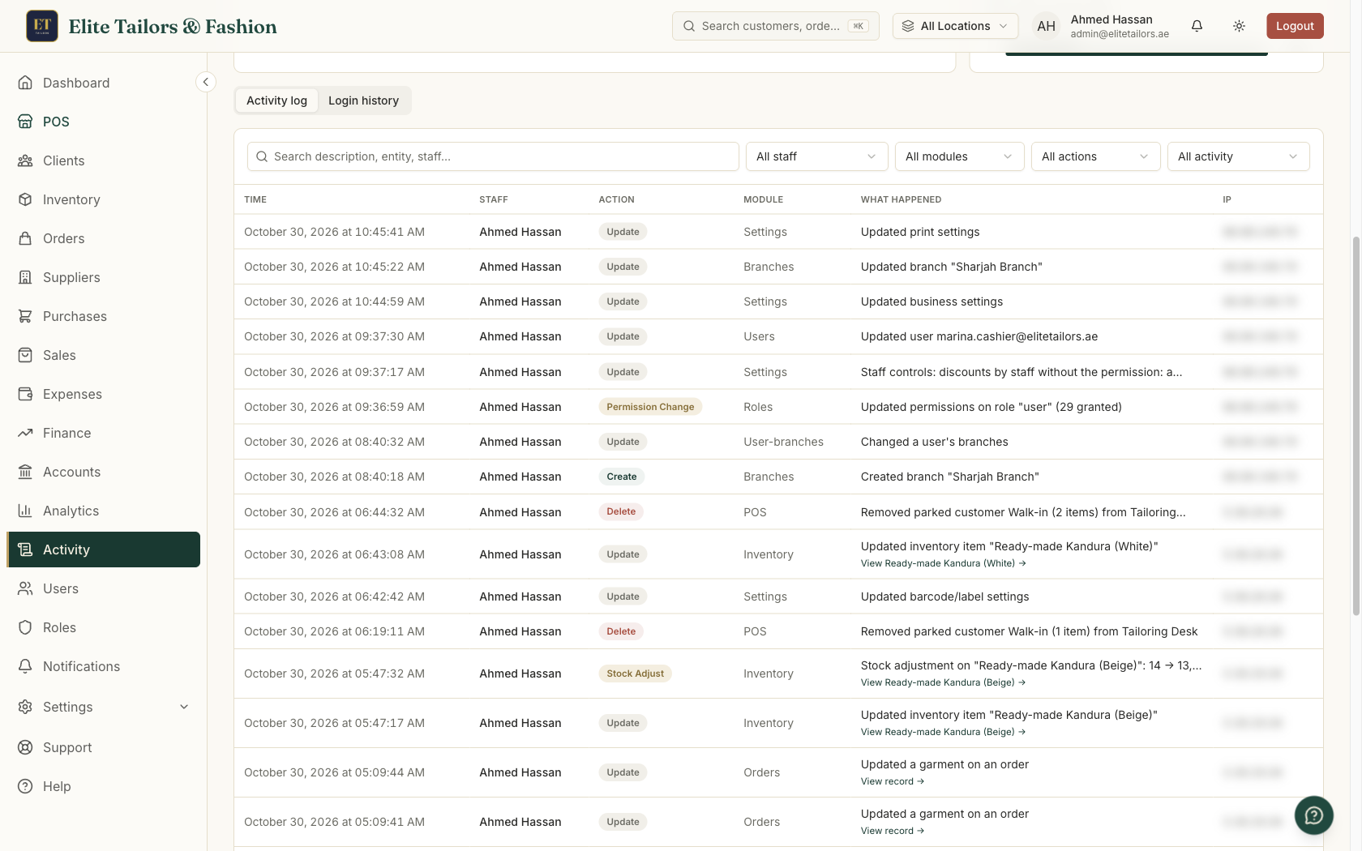The width and height of the screenshot is (1362, 851).
Task: Open the Inventory box icon
Action: click(25, 199)
